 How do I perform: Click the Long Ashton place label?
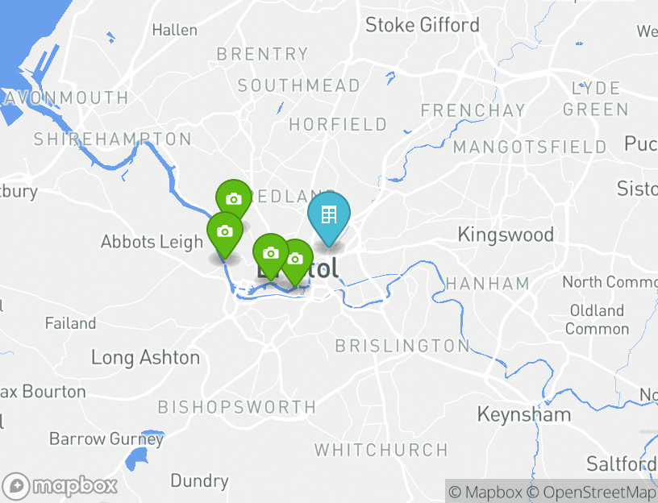point(146,358)
